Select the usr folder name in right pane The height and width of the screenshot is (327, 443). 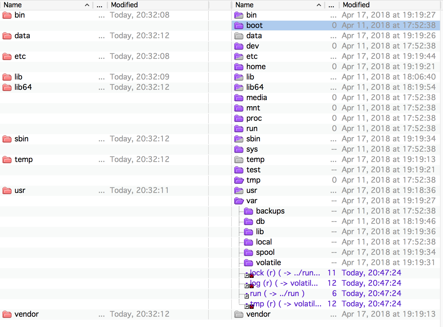click(x=252, y=190)
